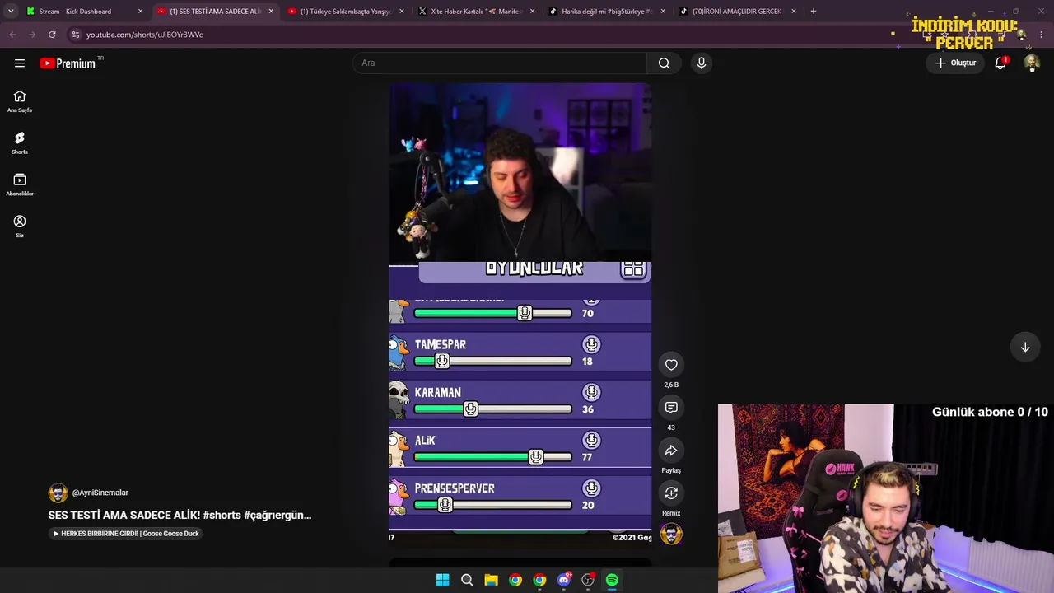
Task: Click the browser address bar URL
Action: click(x=144, y=35)
